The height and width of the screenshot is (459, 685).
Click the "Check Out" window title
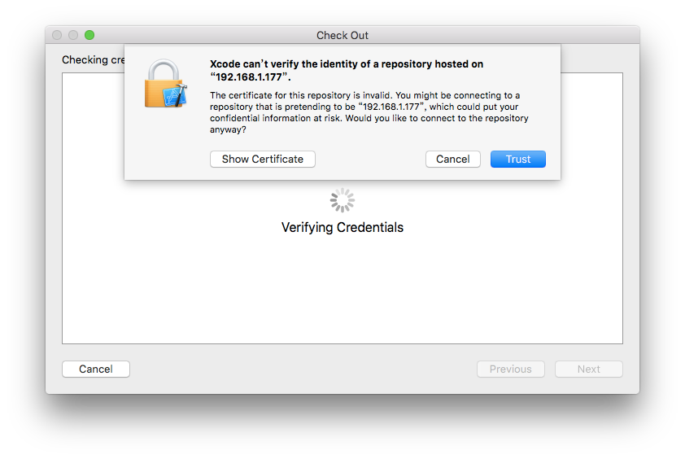342,36
